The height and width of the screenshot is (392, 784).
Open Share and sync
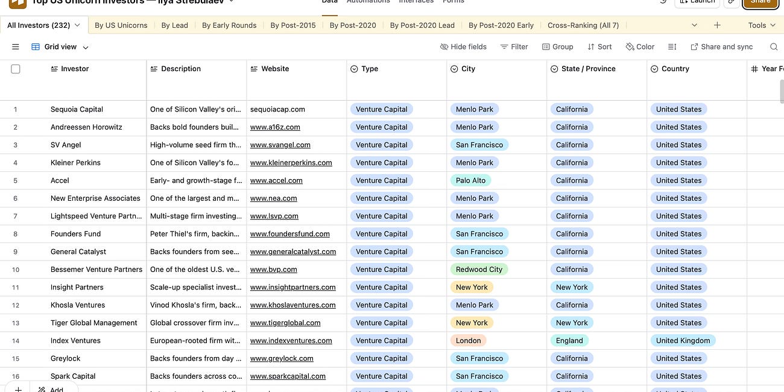(x=721, y=46)
